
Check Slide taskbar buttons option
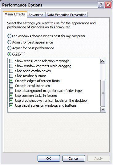11,76
